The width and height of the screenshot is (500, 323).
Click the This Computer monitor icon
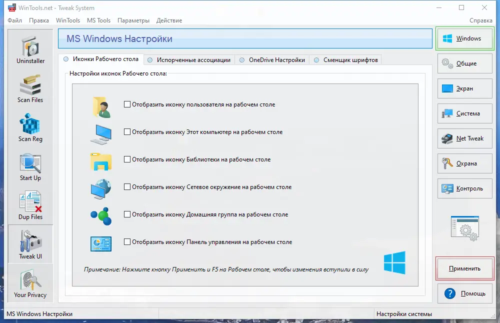101,134
